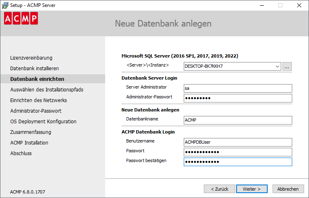Click the Neue Datenbank anlegen page title
Viewport: 309px width, 198px height.
point(163,24)
